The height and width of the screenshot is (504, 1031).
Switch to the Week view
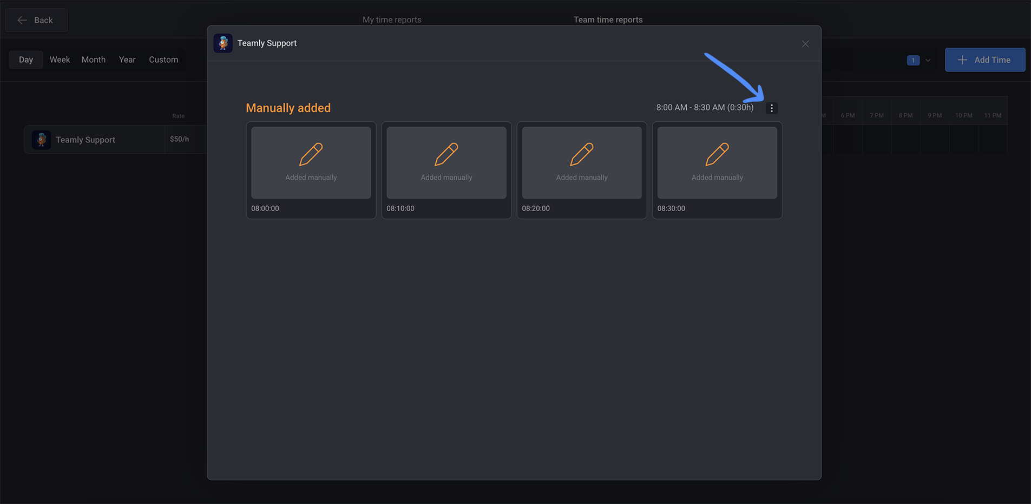pyautogui.click(x=60, y=60)
